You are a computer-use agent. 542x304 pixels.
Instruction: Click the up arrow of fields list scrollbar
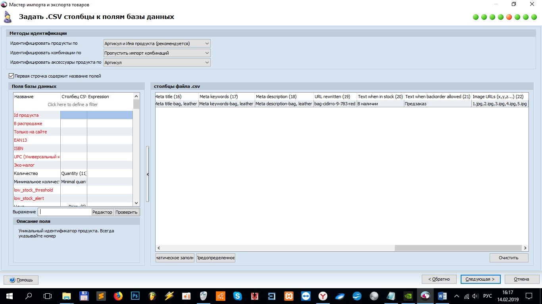tap(136, 96)
